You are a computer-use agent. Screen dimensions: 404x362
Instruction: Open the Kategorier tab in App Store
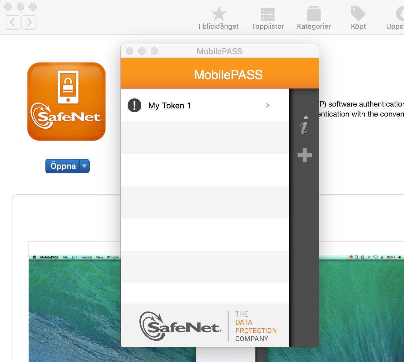[x=314, y=18]
